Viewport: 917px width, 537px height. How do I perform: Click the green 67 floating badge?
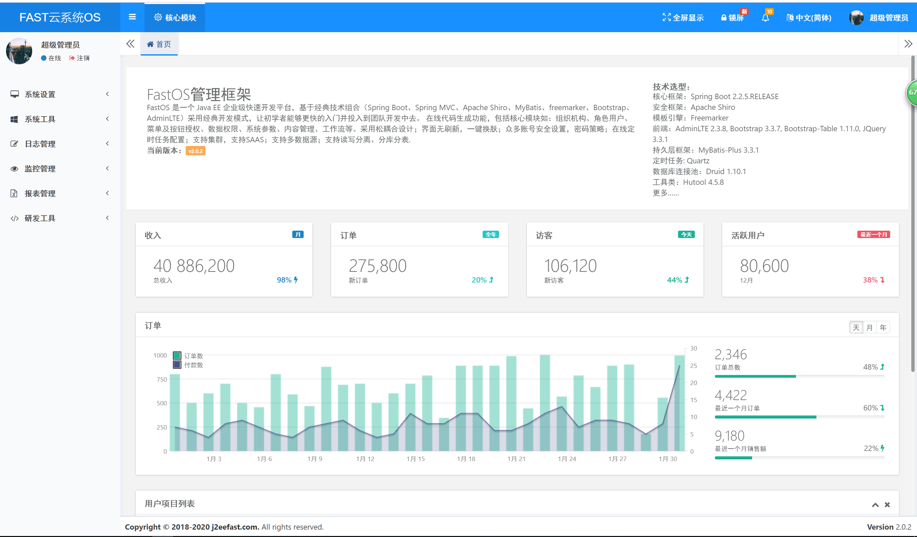[912, 92]
